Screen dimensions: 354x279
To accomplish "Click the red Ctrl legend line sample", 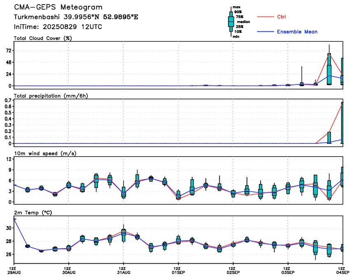I will [x=265, y=17].
